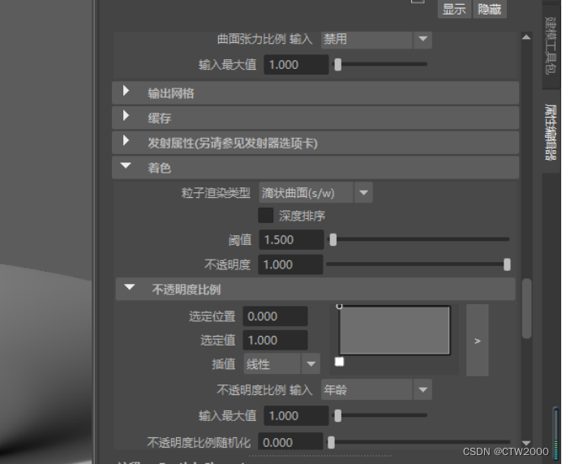Click the 不透明度比例随机化 slider
This screenshot has height=464, width=562.
tap(419, 442)
